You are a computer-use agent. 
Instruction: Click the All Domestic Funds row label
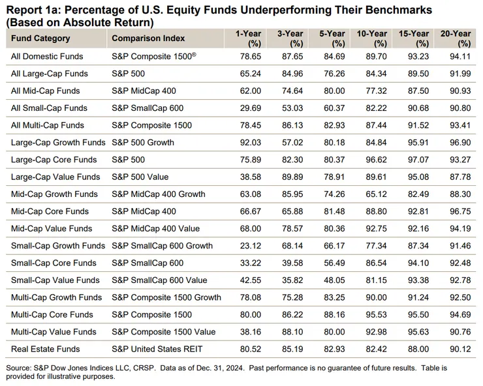tap(46, 56)
